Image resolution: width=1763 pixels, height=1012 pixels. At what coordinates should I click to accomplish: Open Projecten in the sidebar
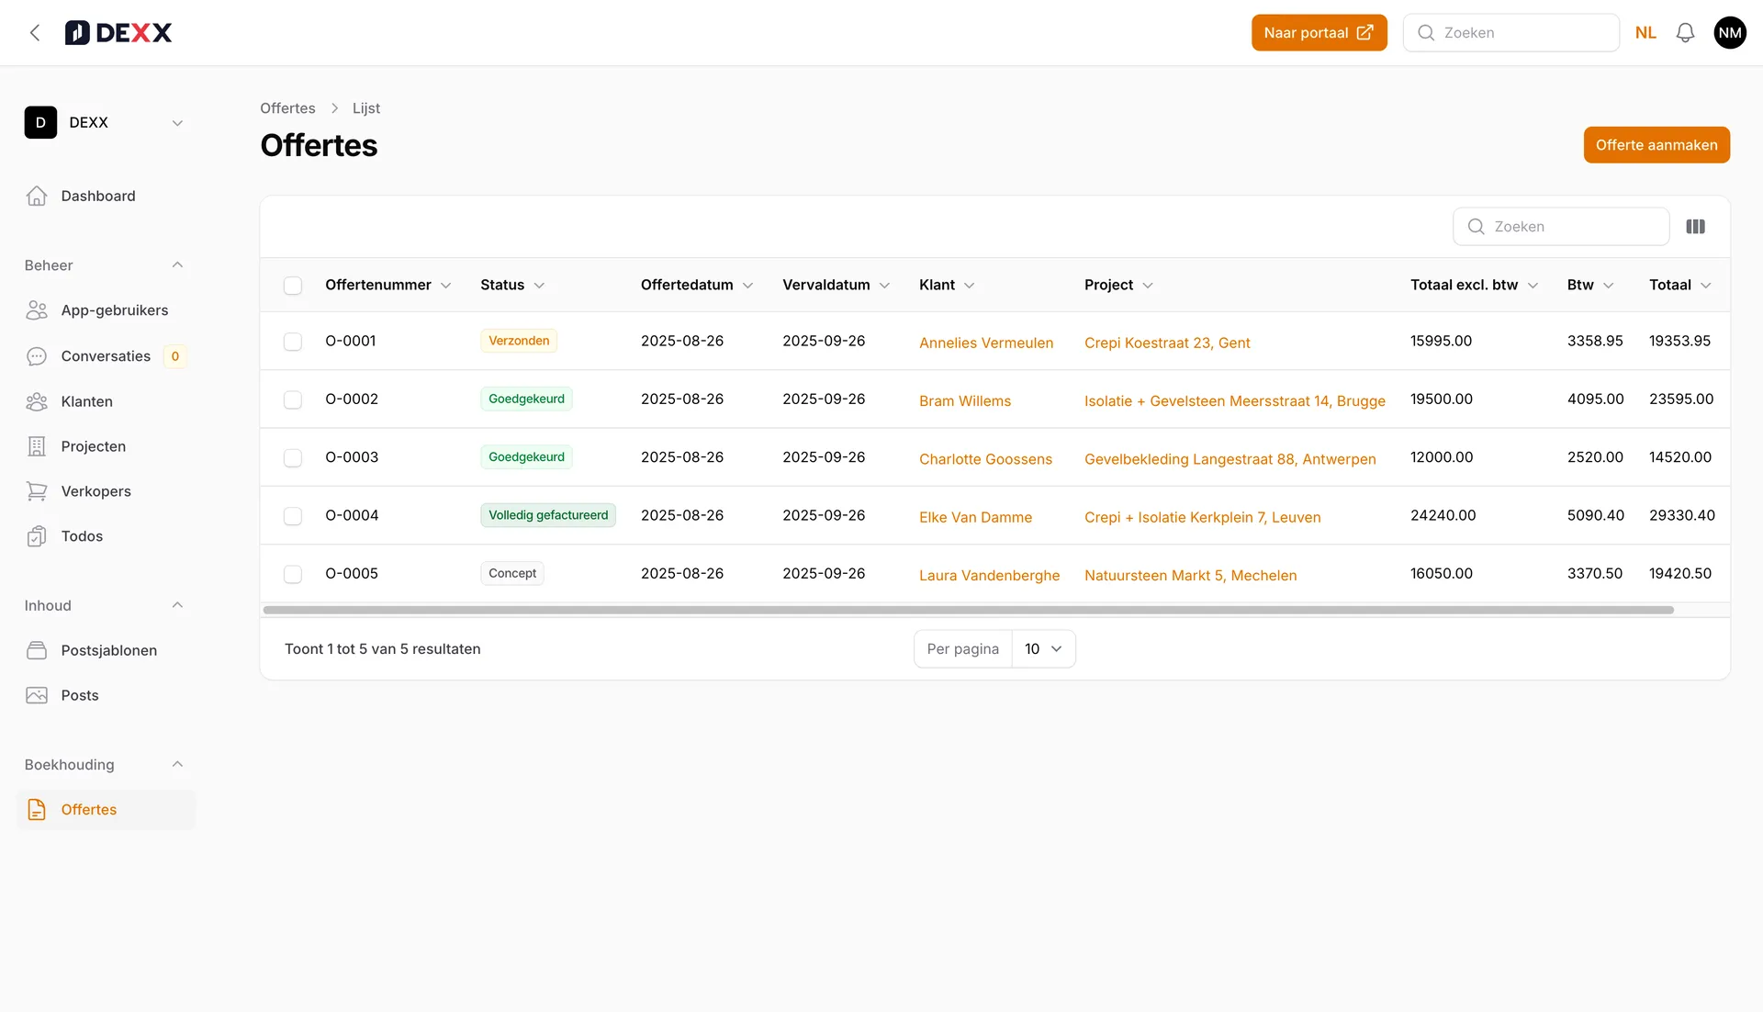pyautogui.click(x=93, y=446)
